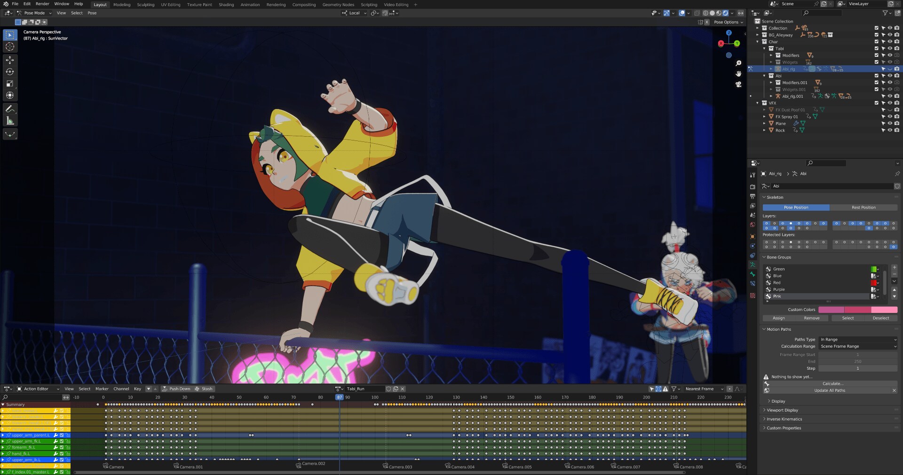Toggle BG_Alleyway collection exclude checkbox
Screen dimensions: 903x475
(876, 35)
